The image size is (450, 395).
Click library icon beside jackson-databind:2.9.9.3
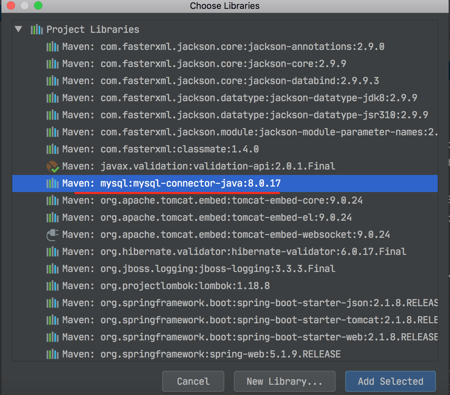[53, 81]
